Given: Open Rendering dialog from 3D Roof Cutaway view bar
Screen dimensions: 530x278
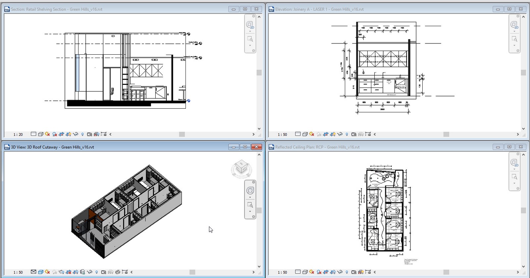Looking at the screenshot, I should click(61, 272).
